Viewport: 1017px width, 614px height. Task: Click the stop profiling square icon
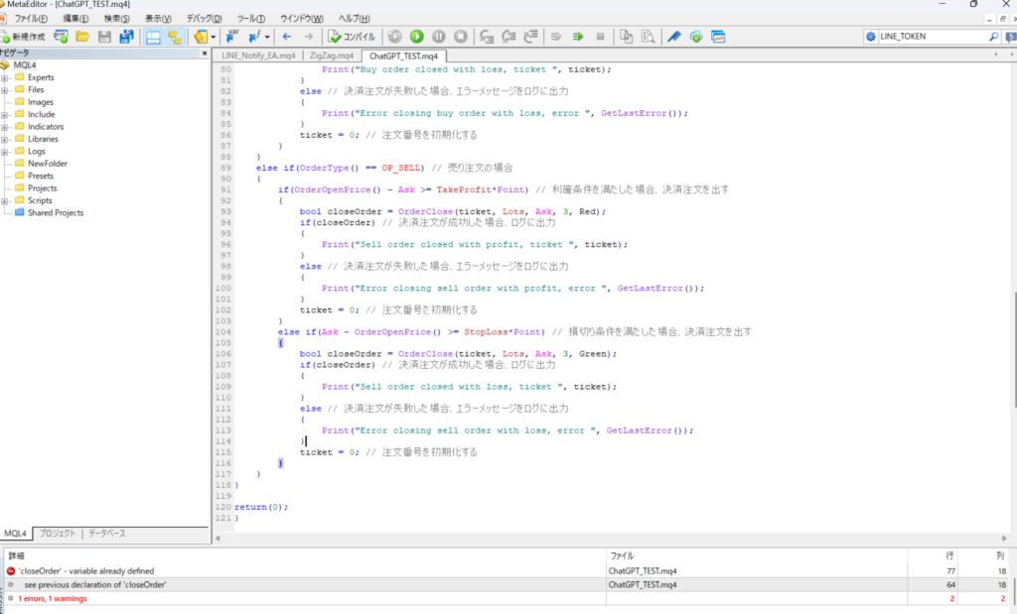600,37
